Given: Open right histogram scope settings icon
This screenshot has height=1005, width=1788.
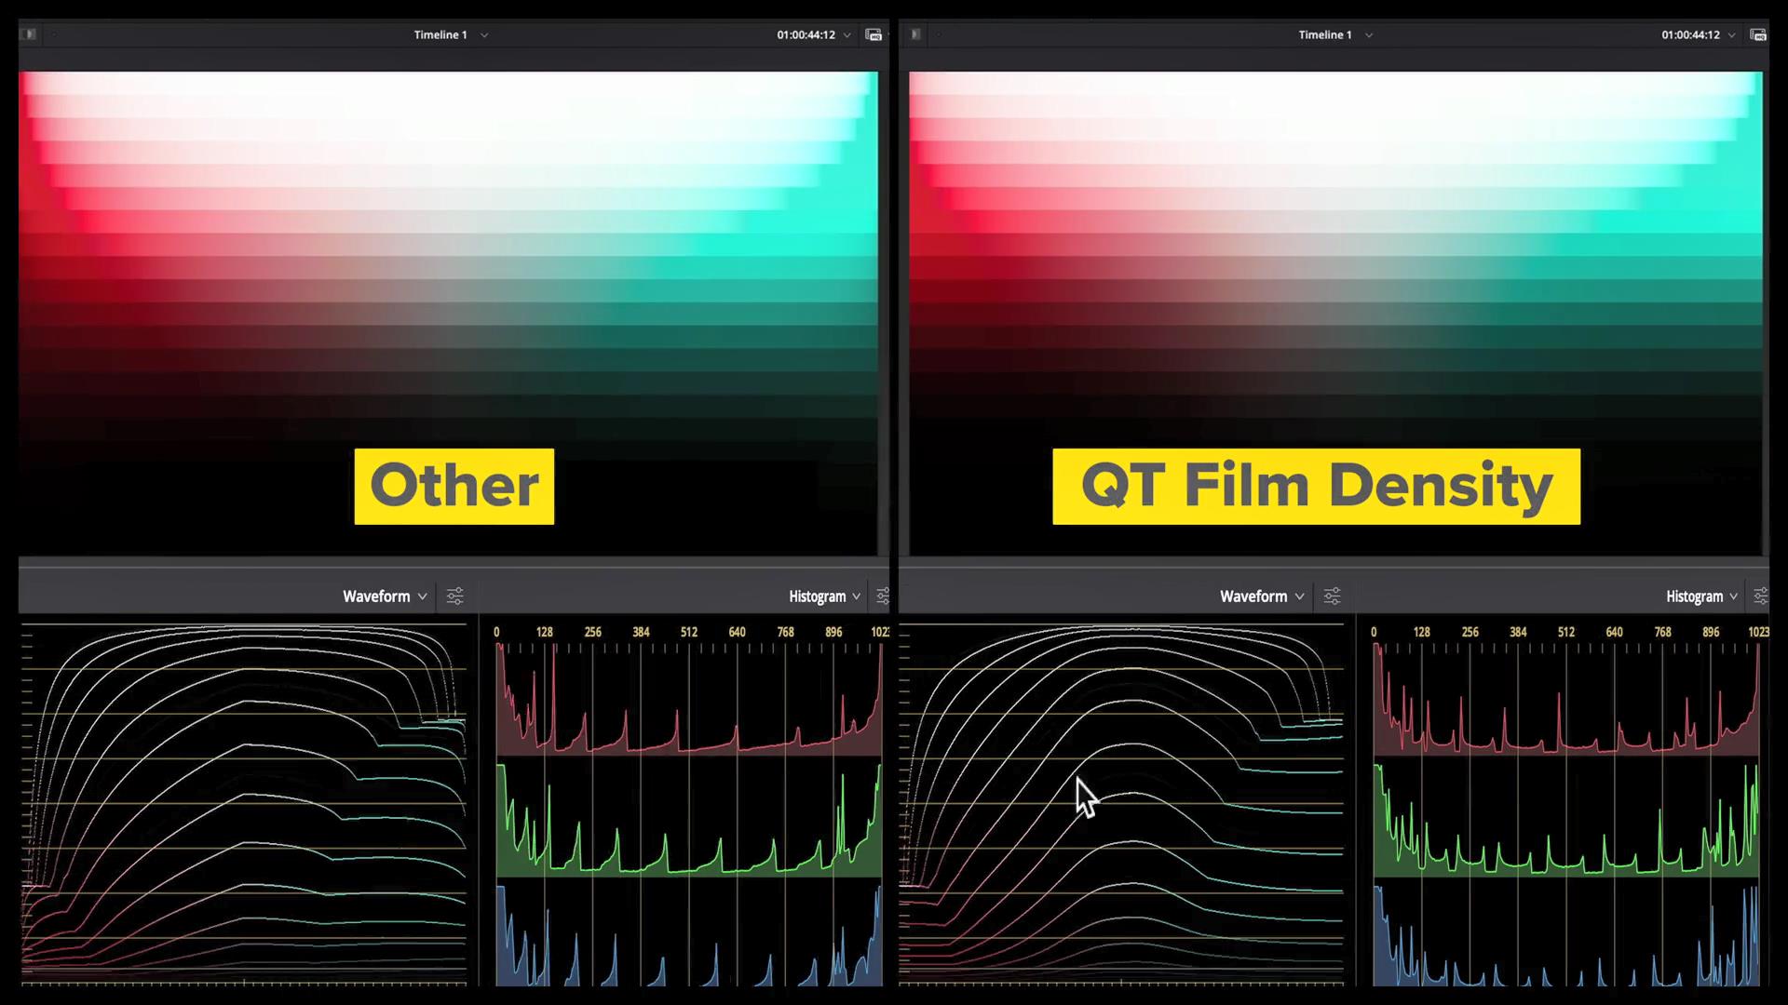Looking at the screenshot, I should pyautogui.click(x=1759, y=596).
